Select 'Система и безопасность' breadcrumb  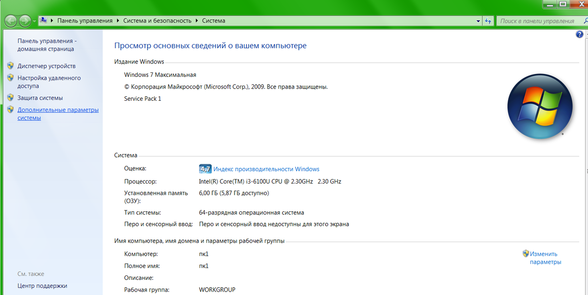[x=156, y=21]
